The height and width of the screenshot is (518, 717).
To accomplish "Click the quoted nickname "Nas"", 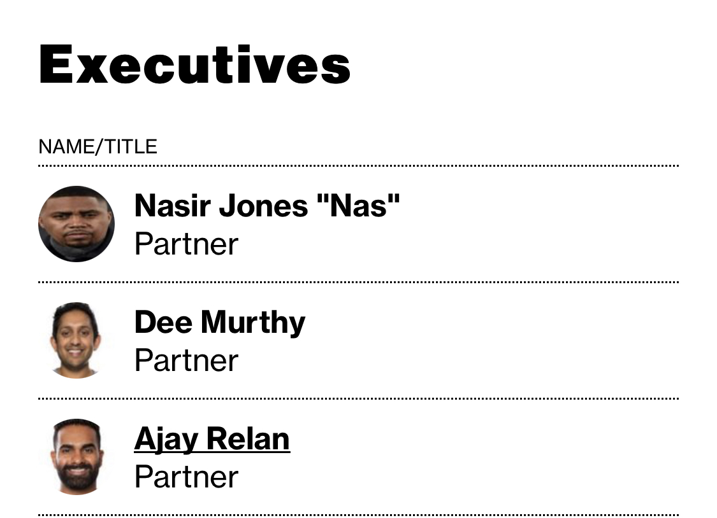I will tap(358, 206).
